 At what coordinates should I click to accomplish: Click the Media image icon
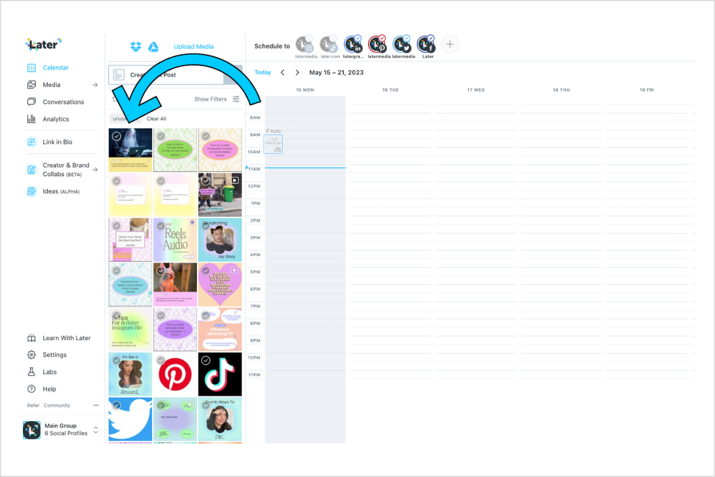pyautogui.click(x=32, y=85)
